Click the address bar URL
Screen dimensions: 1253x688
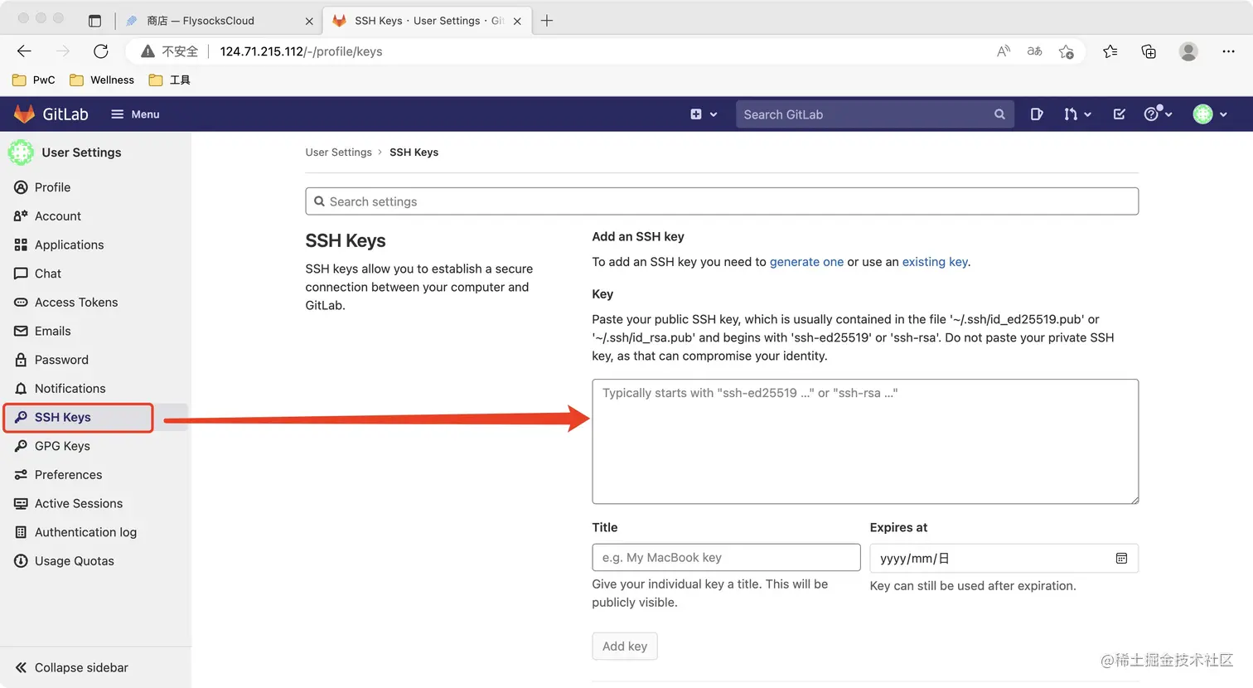[x=301, y=51]
